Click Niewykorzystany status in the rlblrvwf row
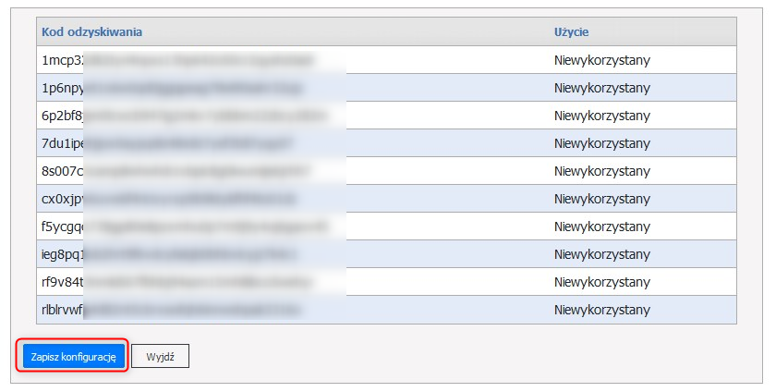Screen dimensions: 776x392 [x=602, y=310]
